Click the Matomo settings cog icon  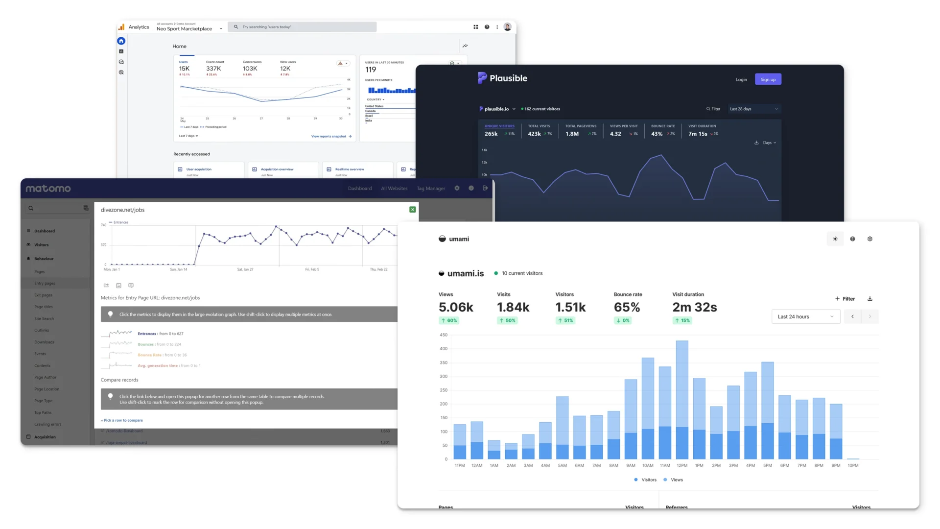pos(457,188)
